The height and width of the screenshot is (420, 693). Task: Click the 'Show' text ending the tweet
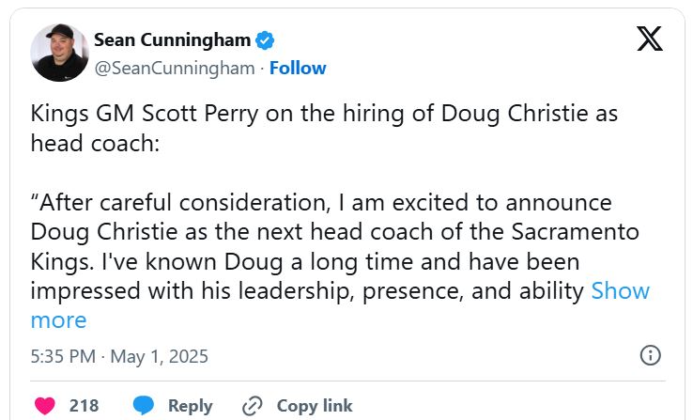[620, 291]
